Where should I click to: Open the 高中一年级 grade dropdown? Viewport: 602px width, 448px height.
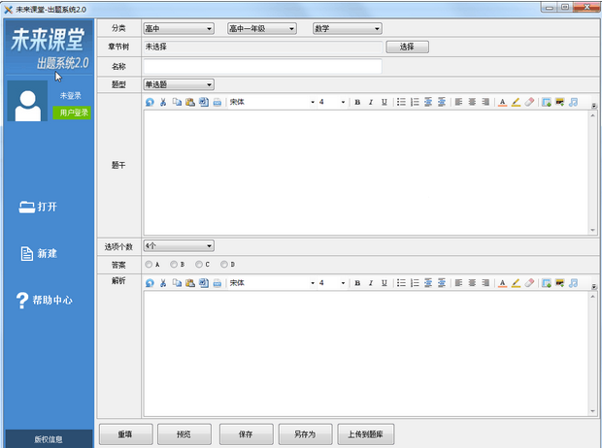(x=262, y=28)
